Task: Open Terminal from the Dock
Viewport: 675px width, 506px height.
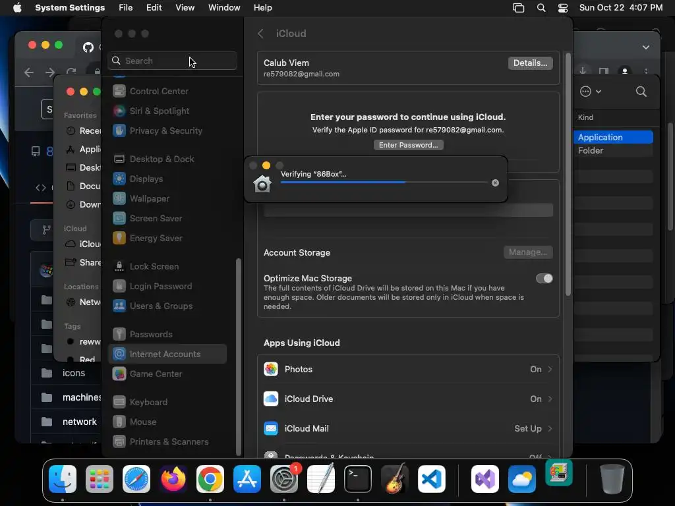Action: tap(358, 479)
